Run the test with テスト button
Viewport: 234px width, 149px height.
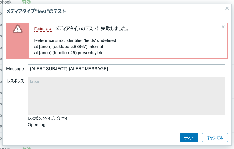[x=189, y=138]
